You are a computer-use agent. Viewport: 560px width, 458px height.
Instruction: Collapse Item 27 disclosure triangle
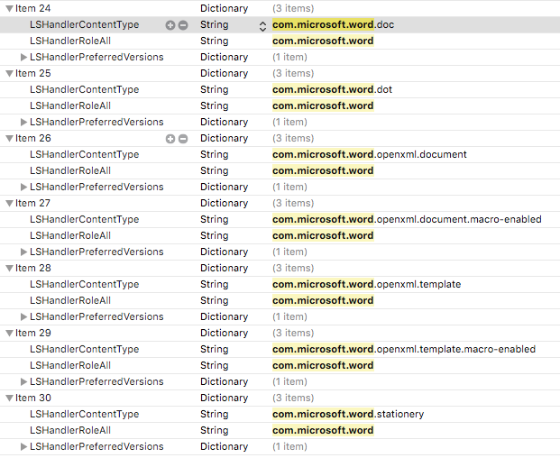(x=9, y=204)
